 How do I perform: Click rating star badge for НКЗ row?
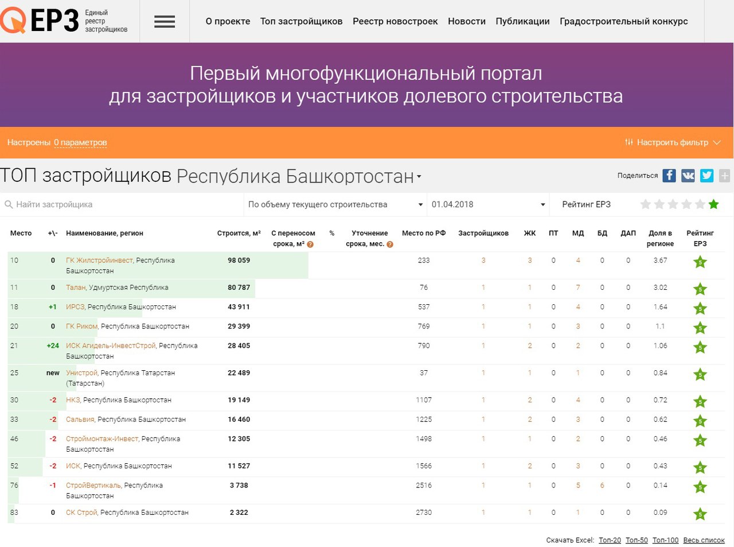pos(700,402)
